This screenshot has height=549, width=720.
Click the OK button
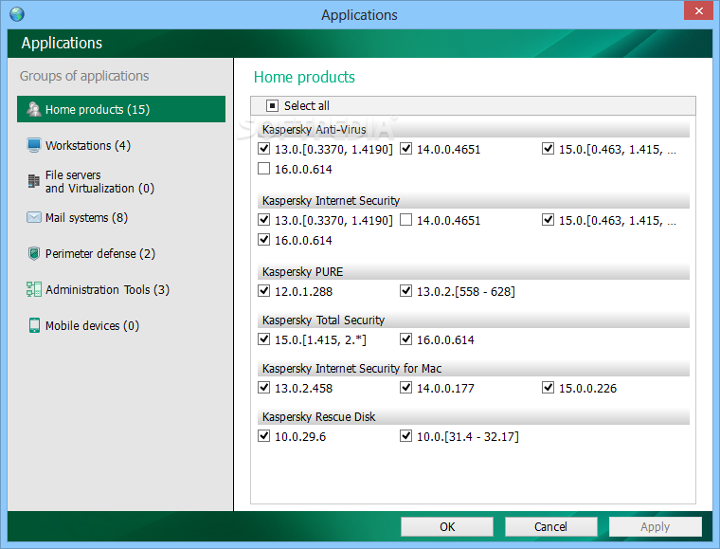coord(447,526)
